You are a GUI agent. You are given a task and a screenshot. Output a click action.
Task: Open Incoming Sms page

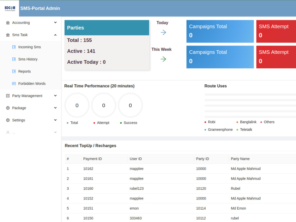coord(30,47)
